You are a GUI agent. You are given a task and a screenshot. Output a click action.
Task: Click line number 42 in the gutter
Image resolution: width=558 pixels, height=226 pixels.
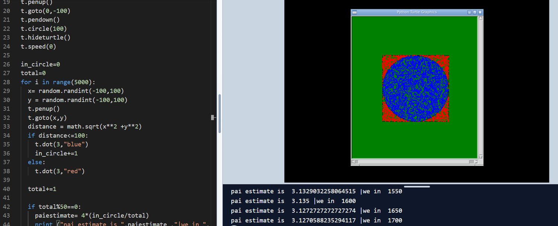point(6,207)
